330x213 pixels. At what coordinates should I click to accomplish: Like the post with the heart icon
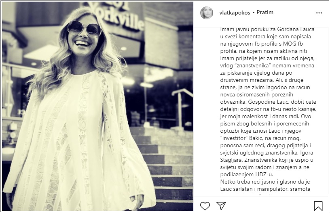205,206
